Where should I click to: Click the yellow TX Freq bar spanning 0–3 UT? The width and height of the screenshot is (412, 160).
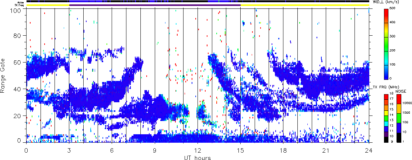coord(48,5)
